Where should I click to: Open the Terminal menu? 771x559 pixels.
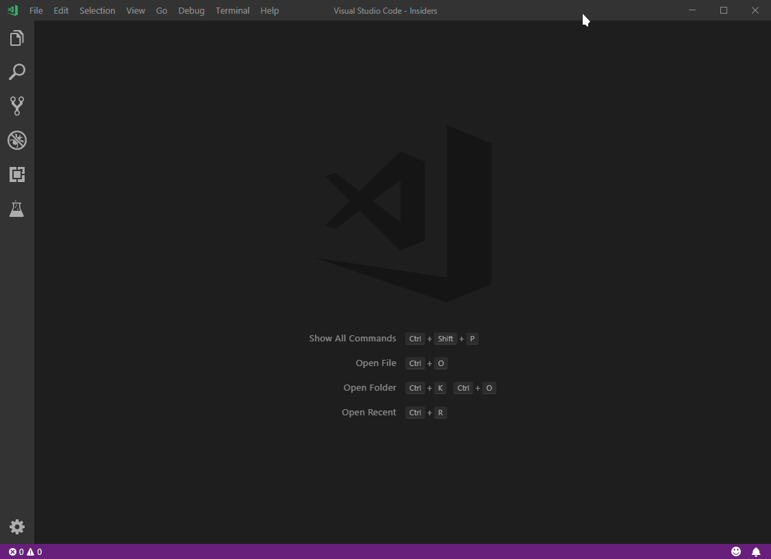coord(231,10)
